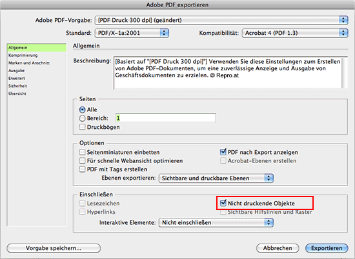Click the Vorgabe speichern button

(54, 248)
